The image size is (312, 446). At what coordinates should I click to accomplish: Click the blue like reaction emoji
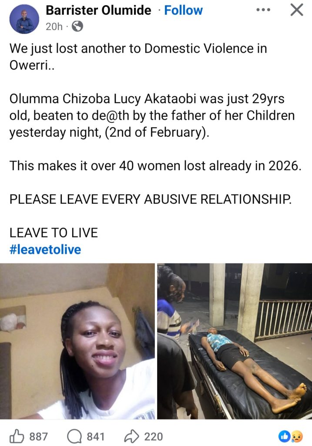[284, 436]
